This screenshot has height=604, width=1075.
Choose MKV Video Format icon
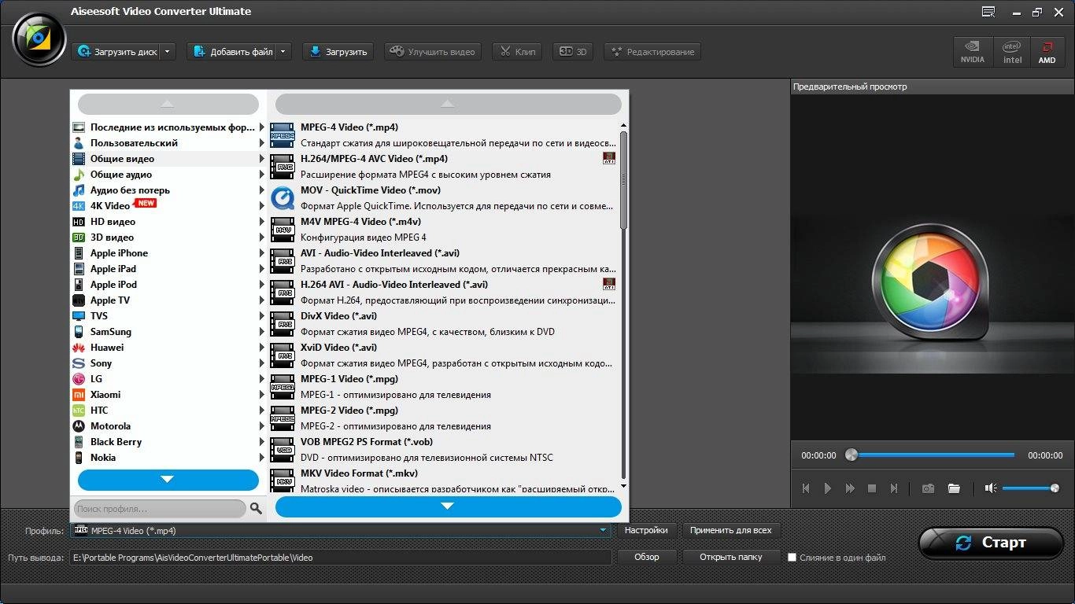pos(283,481)
